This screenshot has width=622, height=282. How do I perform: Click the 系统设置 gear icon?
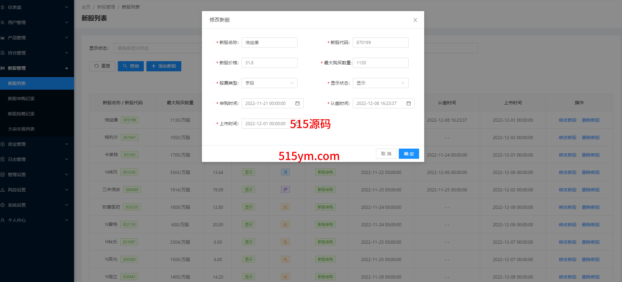3,205
